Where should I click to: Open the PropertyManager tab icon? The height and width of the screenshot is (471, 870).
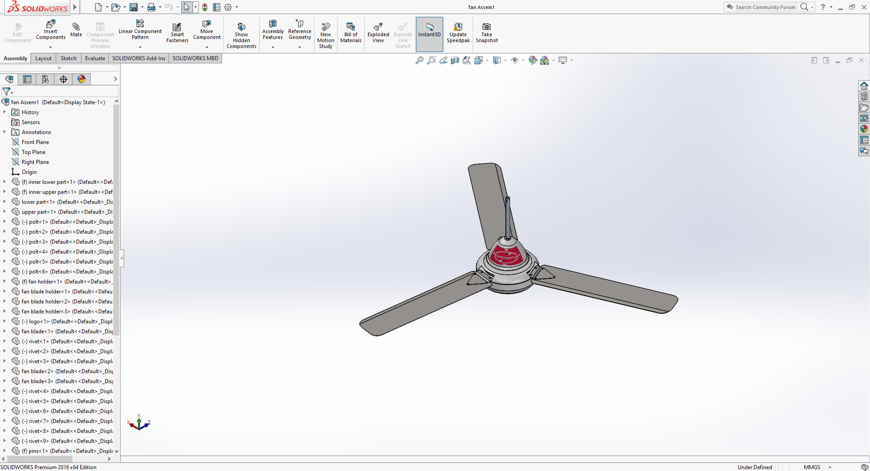27,79
